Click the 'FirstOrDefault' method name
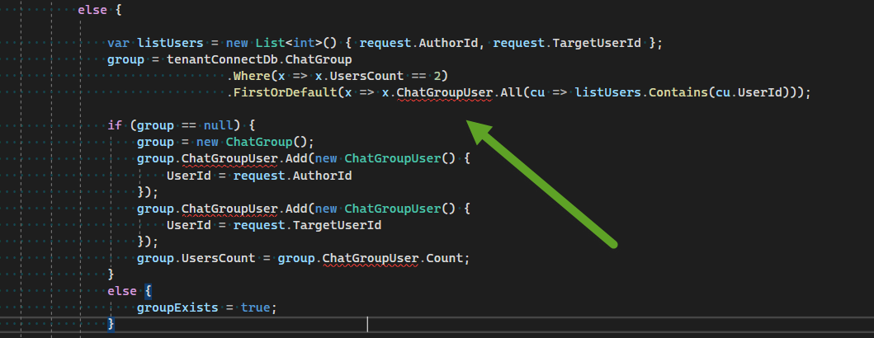Viewport: 874px width, 338px height. click(x=285, y=92)
